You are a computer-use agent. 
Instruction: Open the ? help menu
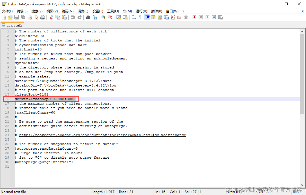coord(183,11)
